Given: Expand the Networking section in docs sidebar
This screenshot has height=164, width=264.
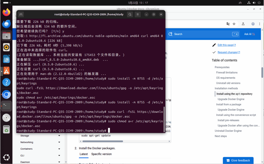Looking at the screenshot, I should (59, 142).
